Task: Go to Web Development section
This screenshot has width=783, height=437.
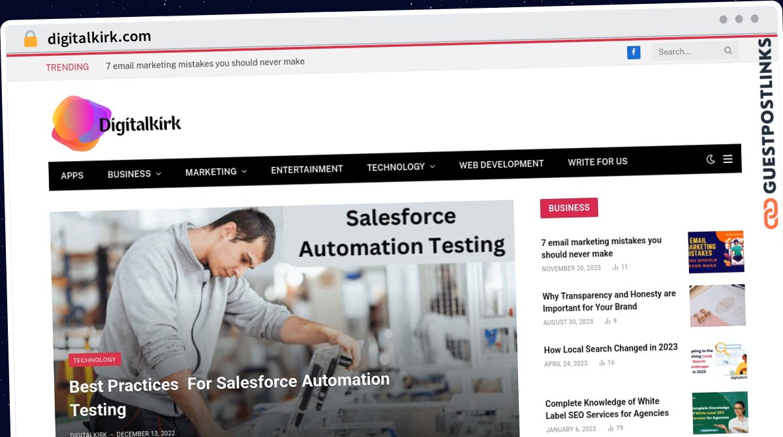Action: tap(501, 164)
